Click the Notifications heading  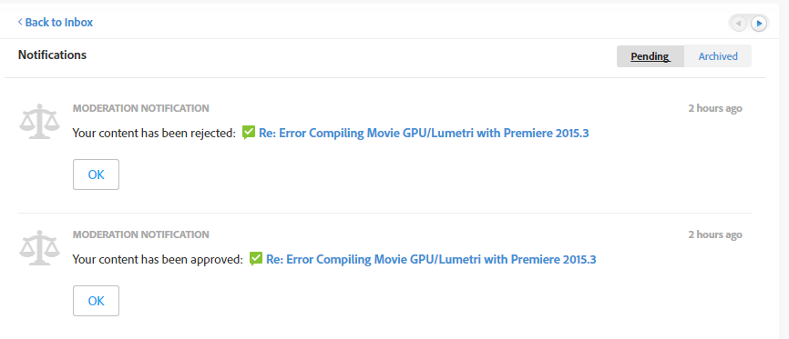click(x=52, y=55)
